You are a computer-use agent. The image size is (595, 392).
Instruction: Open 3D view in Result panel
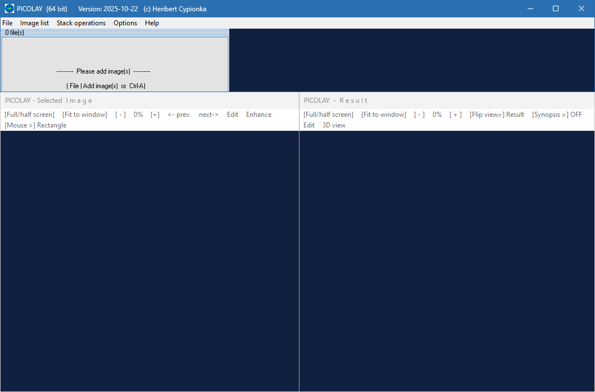(334, 125)
